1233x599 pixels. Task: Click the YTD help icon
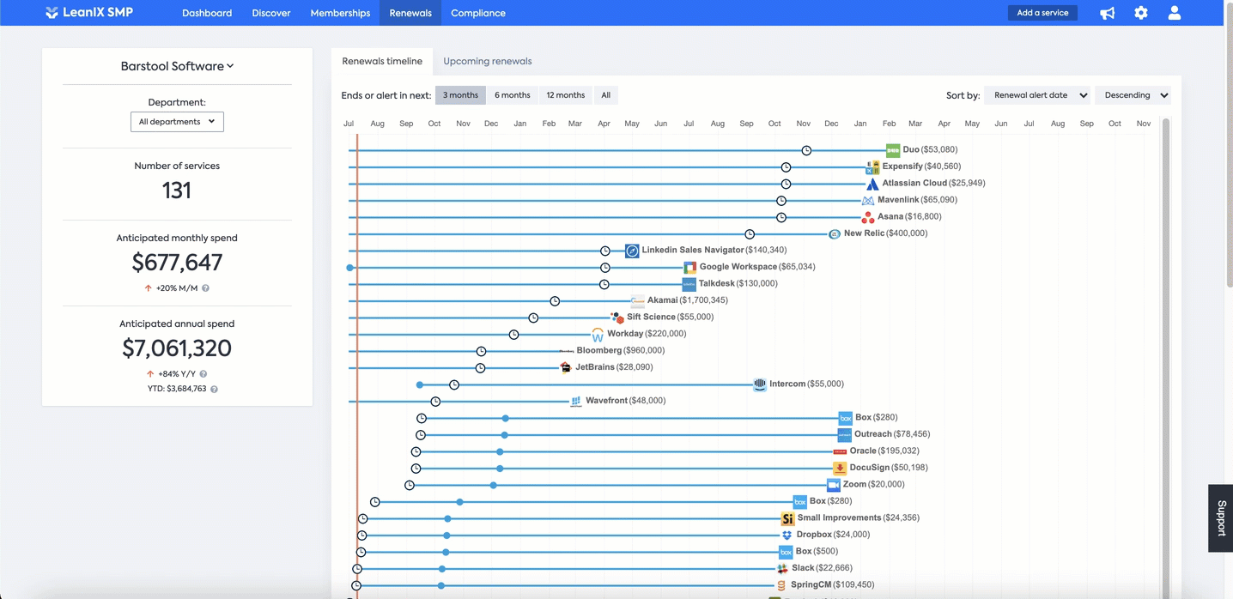(x=214, y=390)
